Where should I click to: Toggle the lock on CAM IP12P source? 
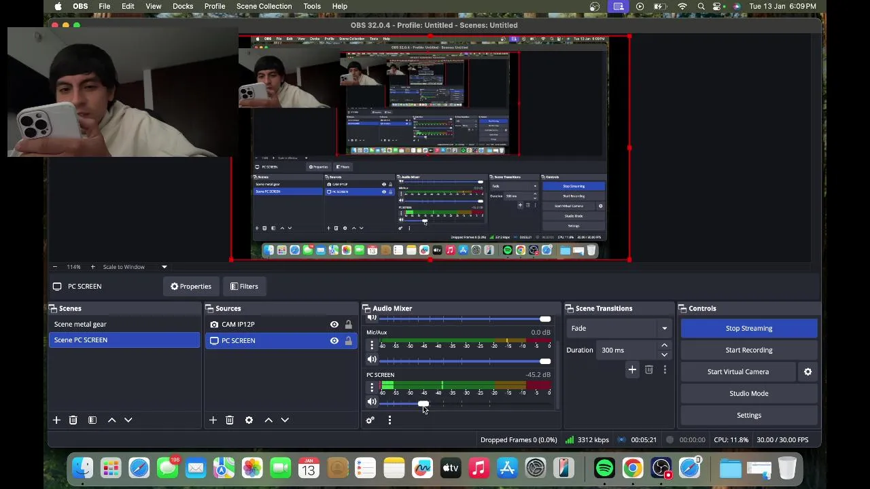click(x=349, y=325)
